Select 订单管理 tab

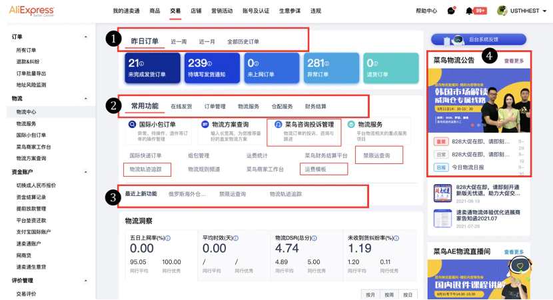point(215,106)
